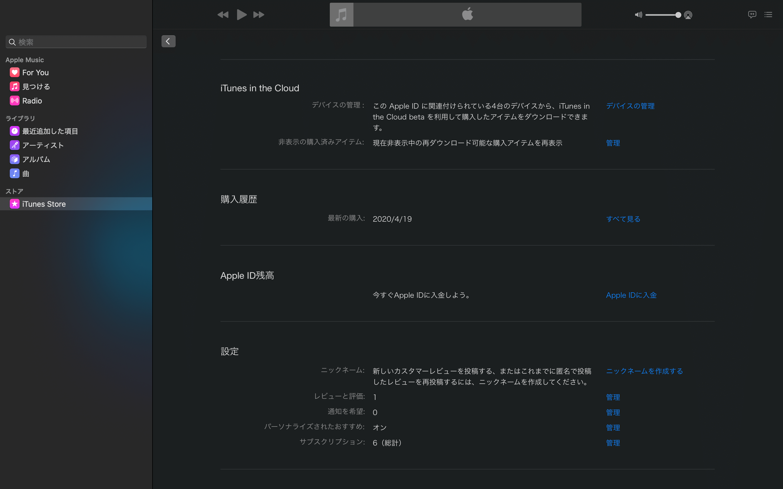Click the music note artwork thumbnail
The image size is (783, 489).
point(341,15)
